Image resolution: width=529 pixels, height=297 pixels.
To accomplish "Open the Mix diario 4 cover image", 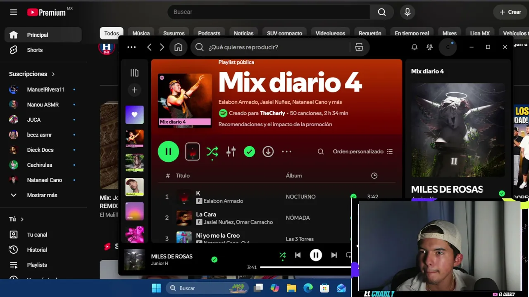I will pos(185,100).
